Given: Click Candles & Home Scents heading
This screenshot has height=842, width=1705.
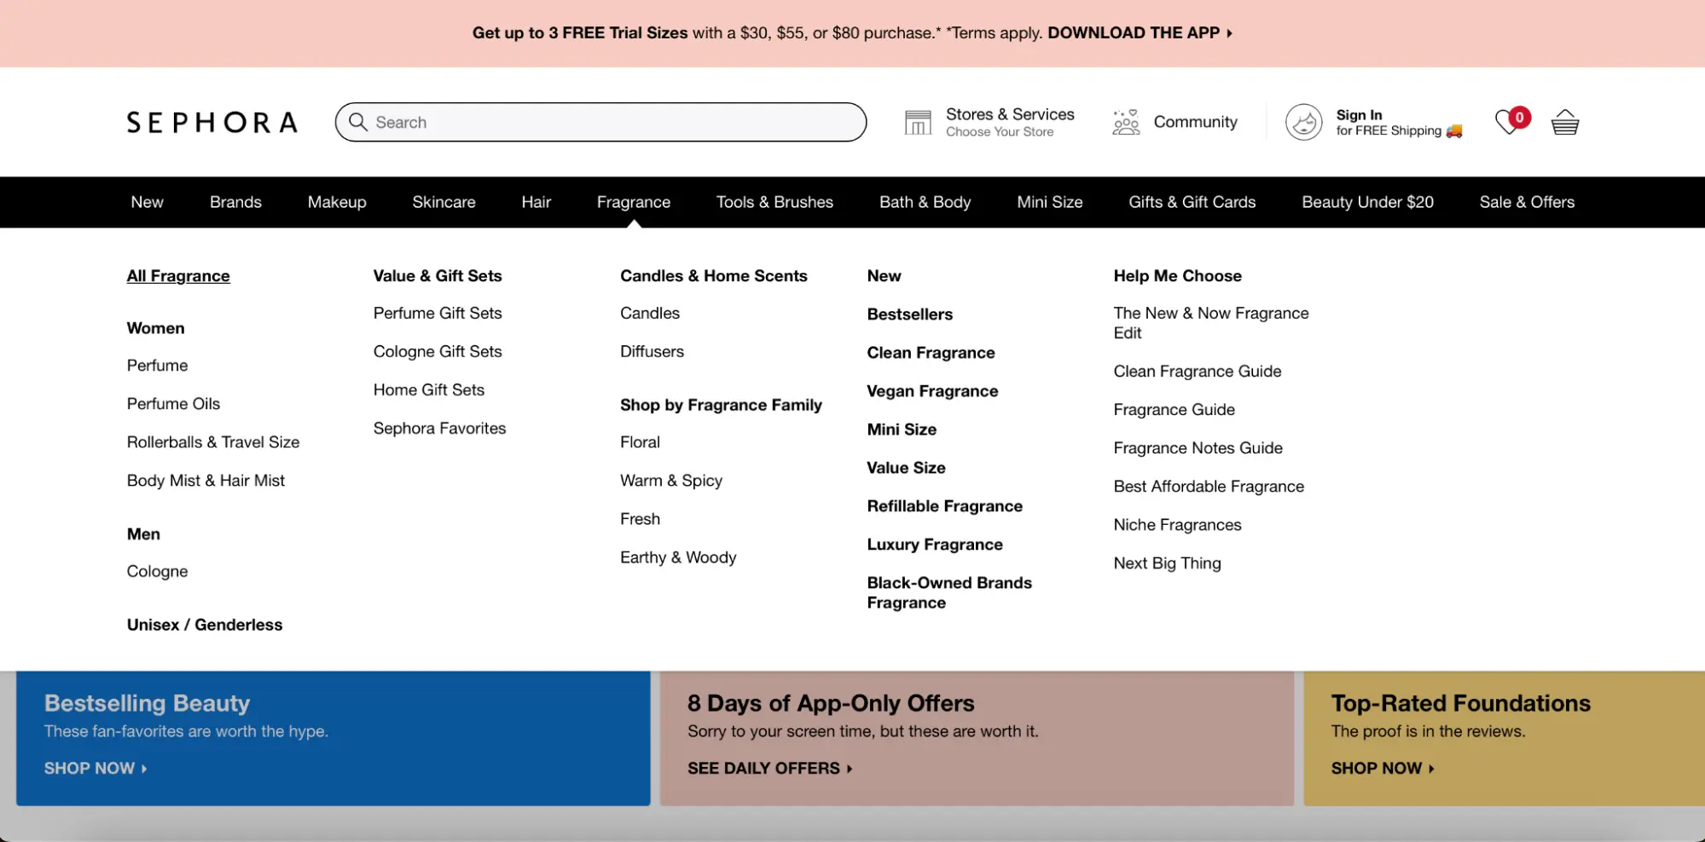Looking at the screenshot, I should tap(714, 276).
